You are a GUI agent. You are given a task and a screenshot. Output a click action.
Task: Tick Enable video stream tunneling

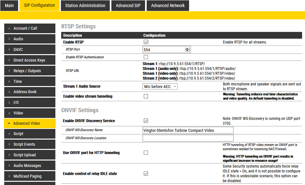click(x=146, y=96)
